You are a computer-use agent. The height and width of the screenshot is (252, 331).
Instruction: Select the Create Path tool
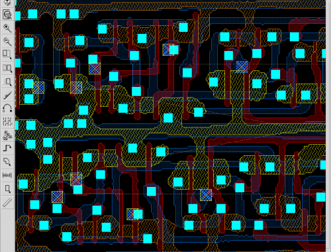point(7,149)
